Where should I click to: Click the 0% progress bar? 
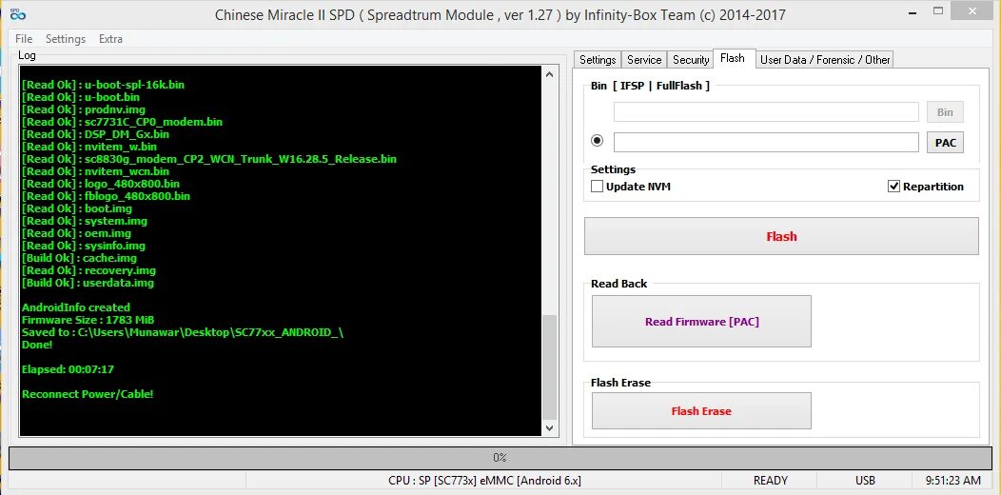point(500,457)
